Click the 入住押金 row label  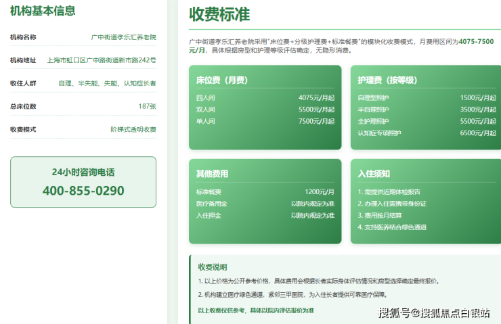coord(209,216)
